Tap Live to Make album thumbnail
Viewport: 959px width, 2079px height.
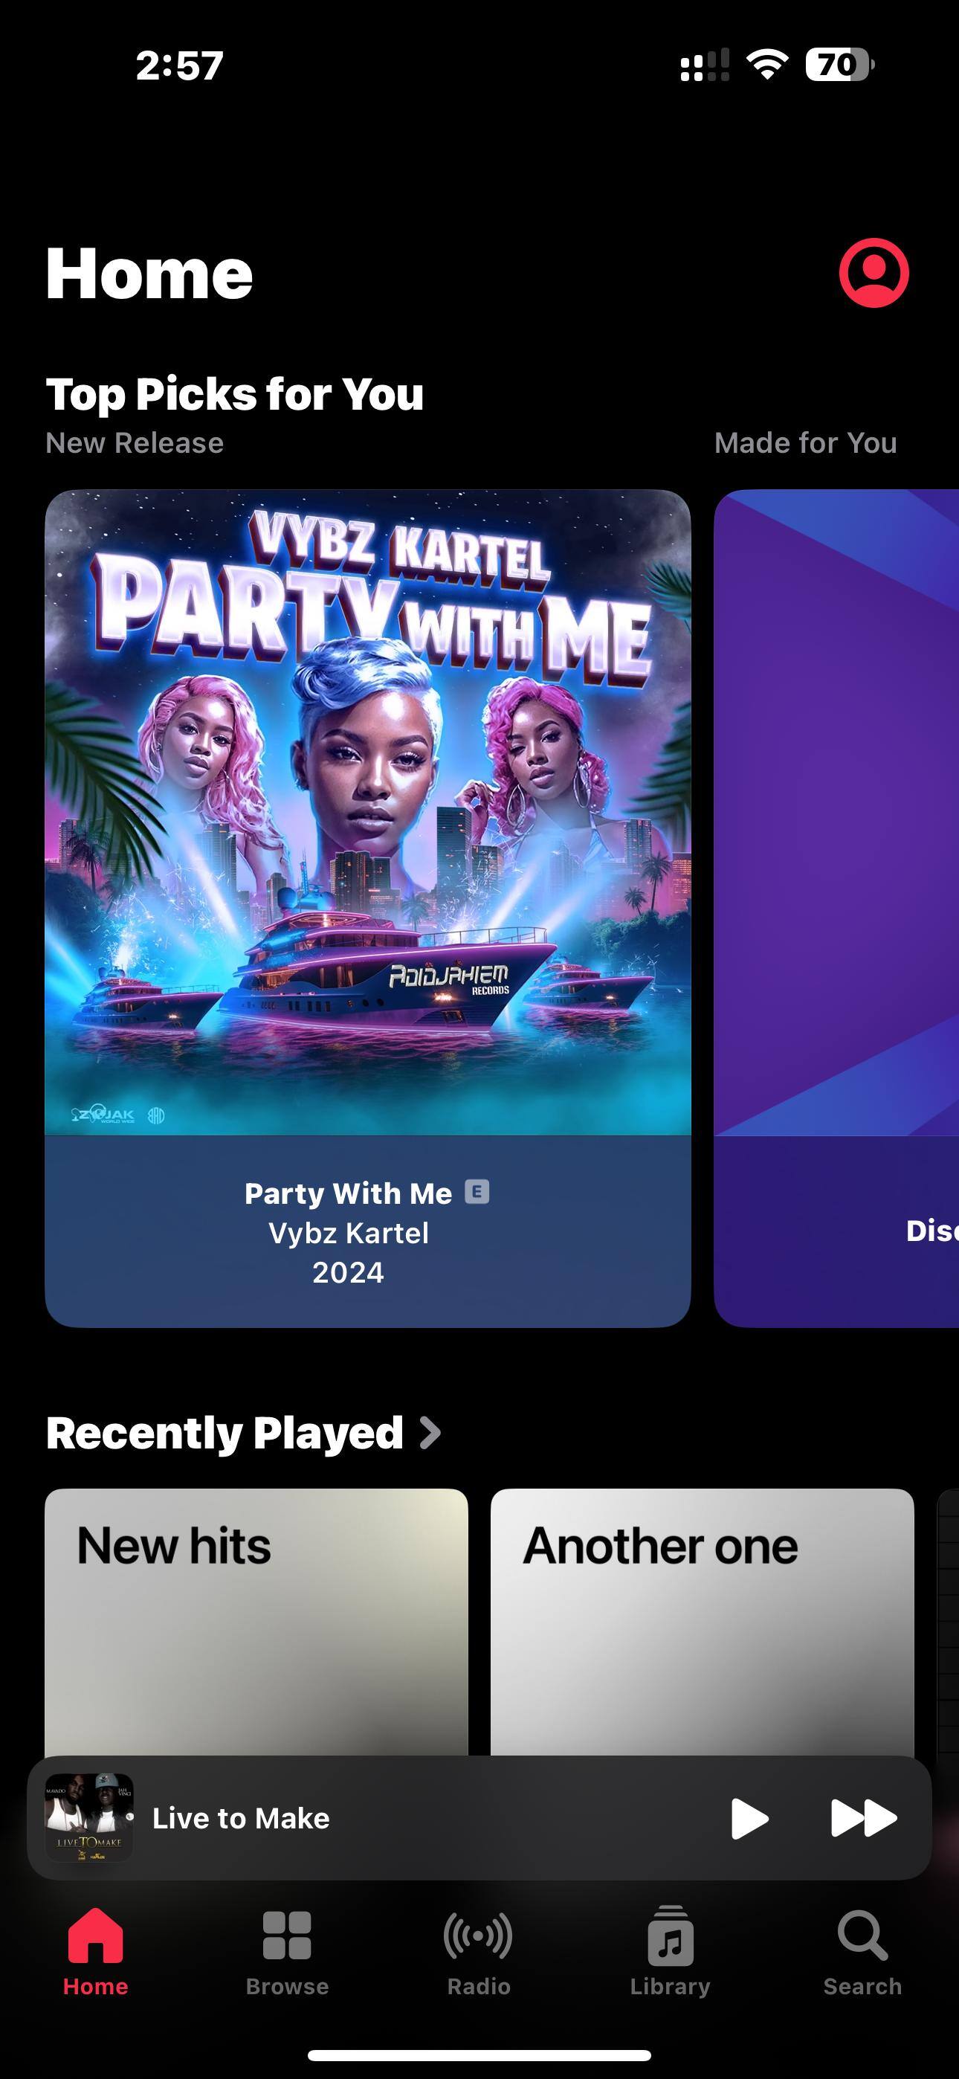pos(88,1817)
